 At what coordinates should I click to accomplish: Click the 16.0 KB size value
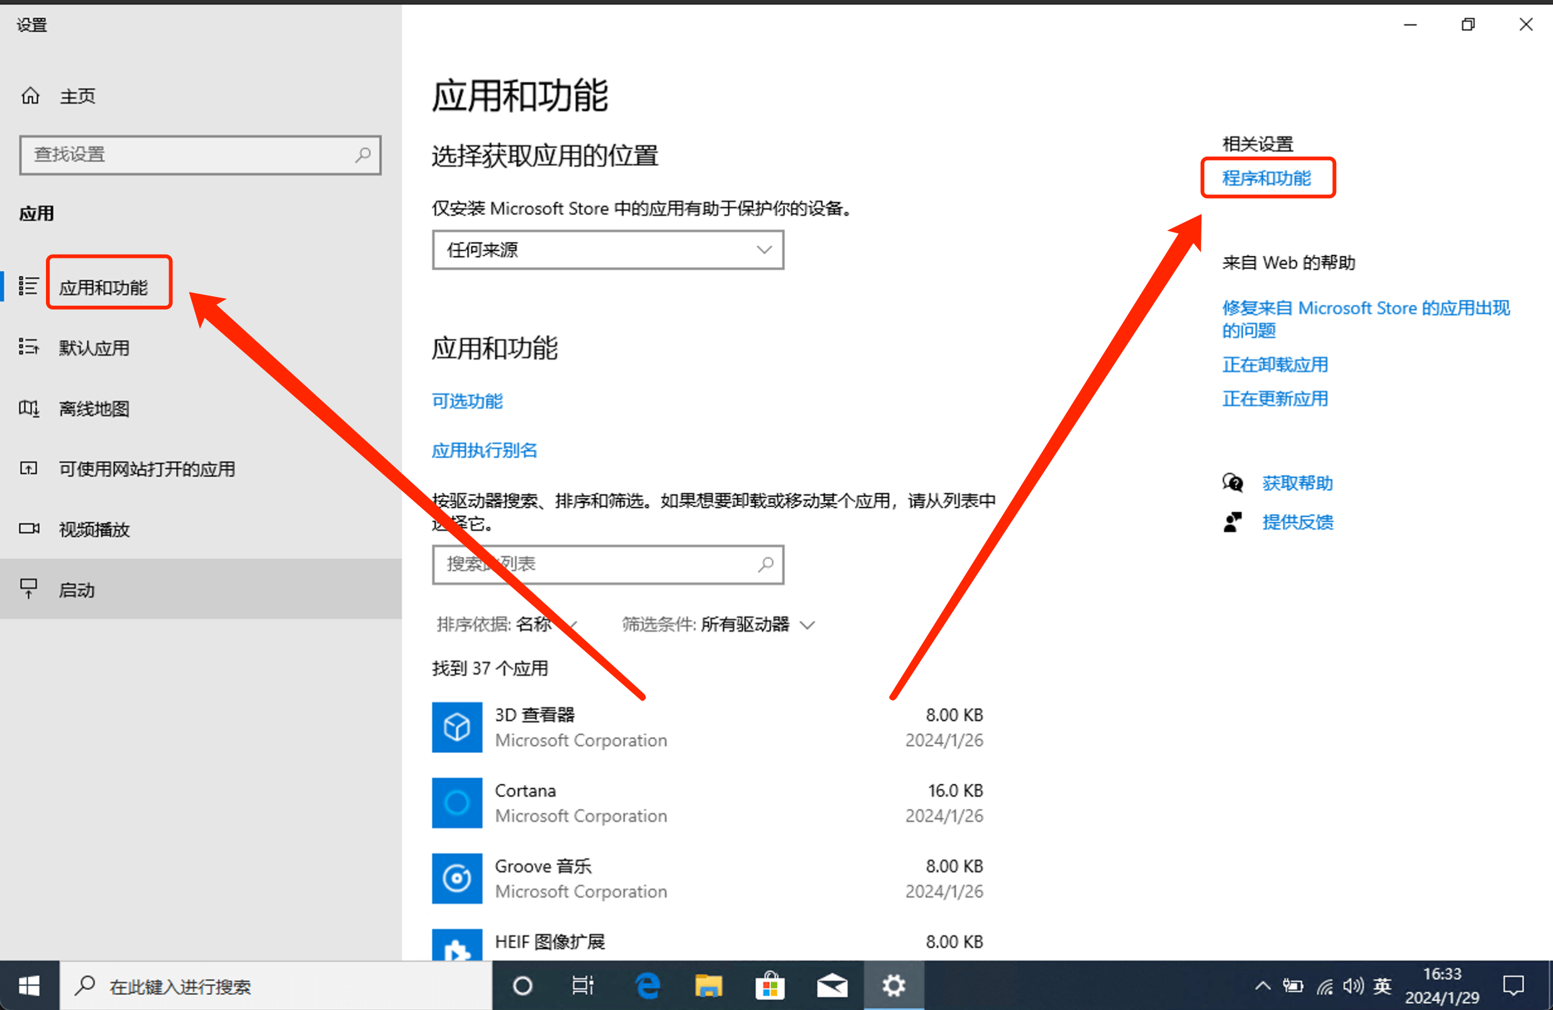coord(955,790)
